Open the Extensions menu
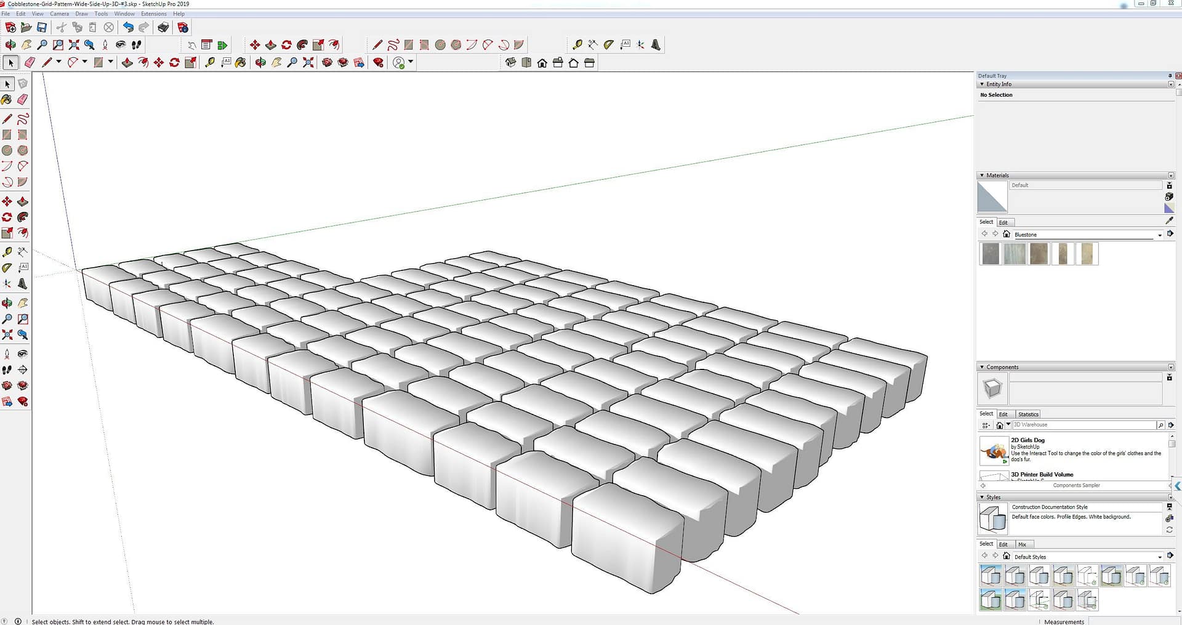The height and width of the screenshot is (625, 1182). tap(153, 14)
